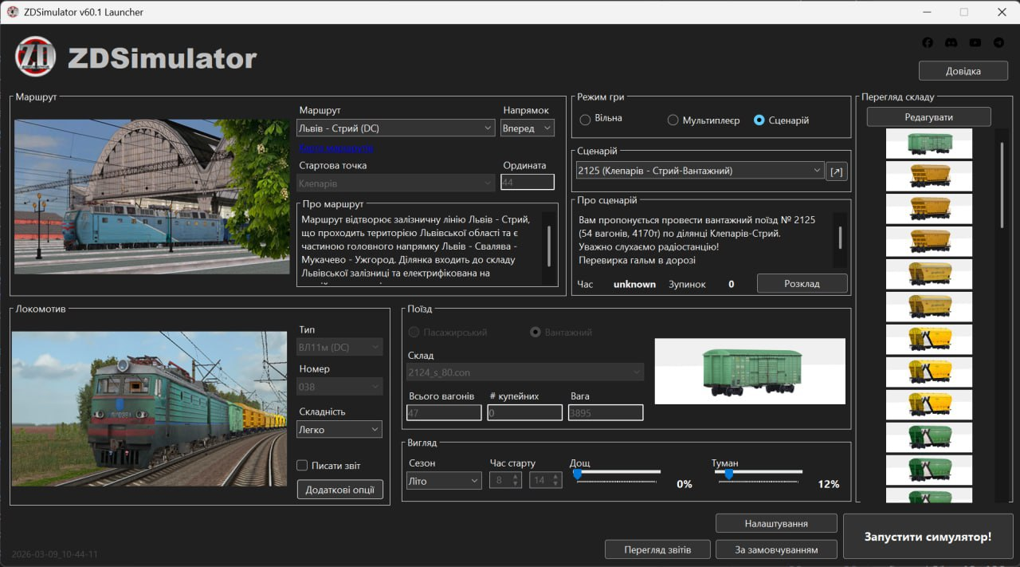Open the Telegram channel icon
Viewport: 1020px width, 567px height.
(x=998, y=43)
